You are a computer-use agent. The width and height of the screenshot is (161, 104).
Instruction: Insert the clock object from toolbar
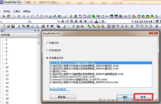[130, 16]
